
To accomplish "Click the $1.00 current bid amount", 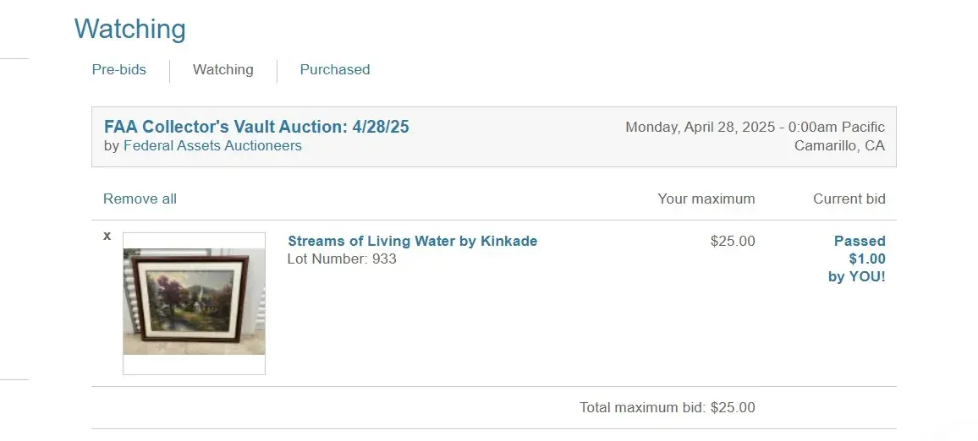I will [867, 259].
